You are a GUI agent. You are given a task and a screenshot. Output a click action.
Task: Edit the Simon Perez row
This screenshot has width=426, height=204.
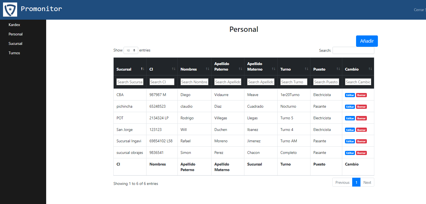coord(350,153)
